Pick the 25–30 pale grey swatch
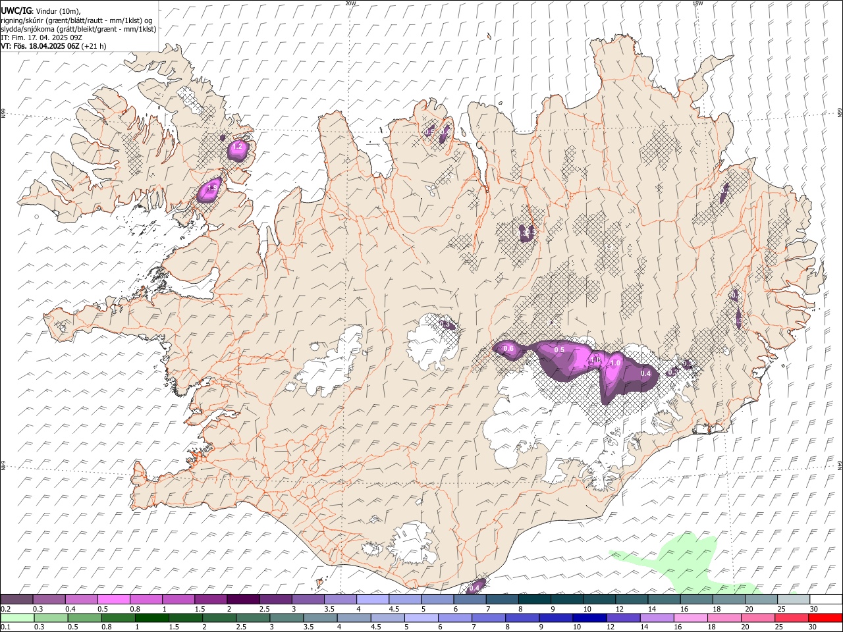Image resolution: width=843 pixels, height=632 pixels. click(x=794, y=600)
